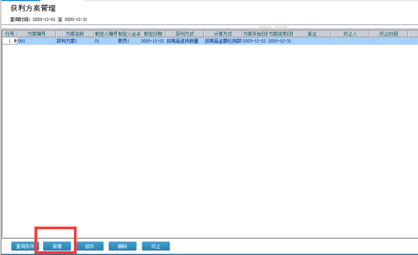Click the 职员1 cell in the first row
The width and height of the screenshot is (418, 255).
[x=129, y=41]
